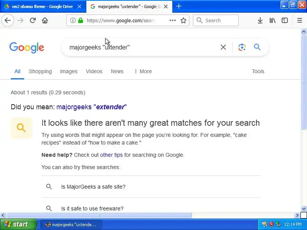
Task: Search by image with Google Lens icon
Action: click(x=242, y=47)
